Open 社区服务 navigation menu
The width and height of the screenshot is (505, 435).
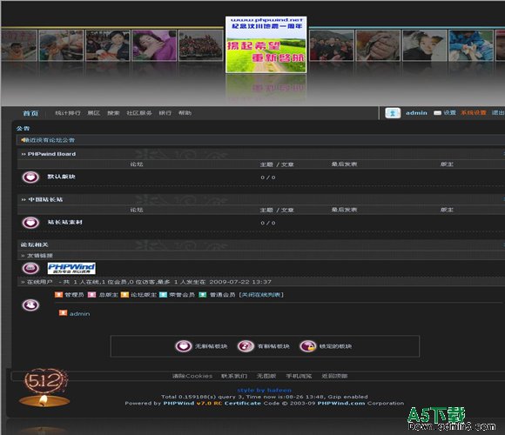[139, 113]
